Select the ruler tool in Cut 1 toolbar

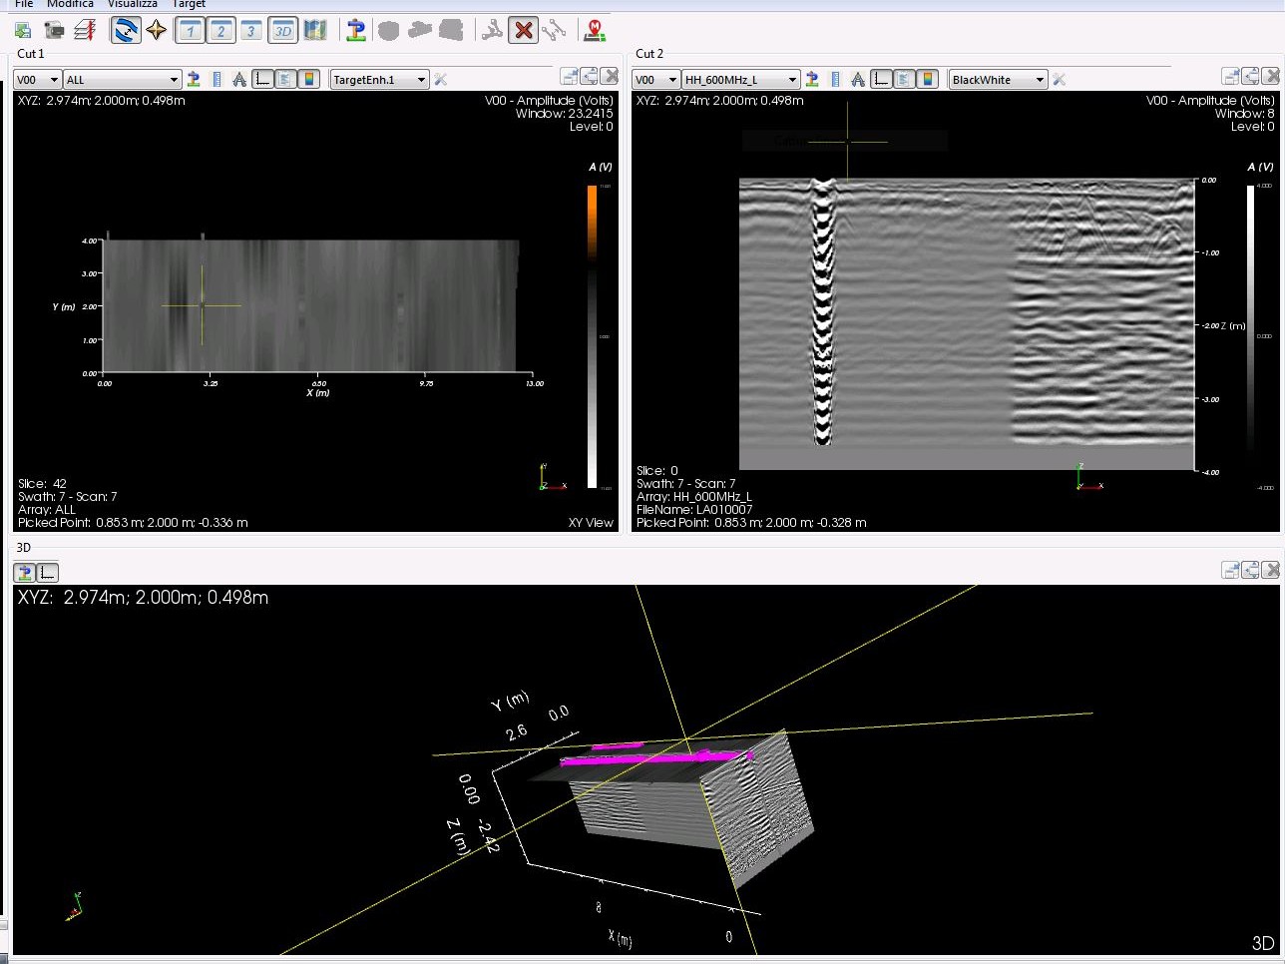216,79
